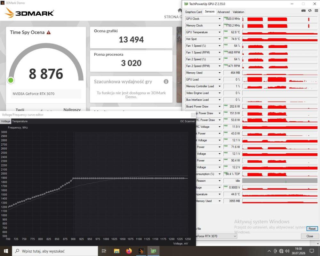Screen dimensions: 320x256
Task: Click the curve point at 900 mV
Action: [x=73, y=179]
